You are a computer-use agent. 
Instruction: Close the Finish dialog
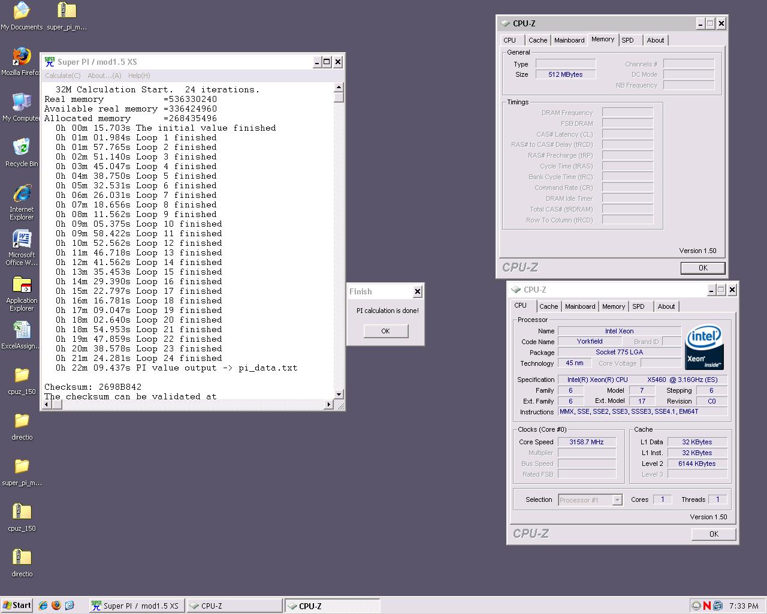click(x=418, y=292)
